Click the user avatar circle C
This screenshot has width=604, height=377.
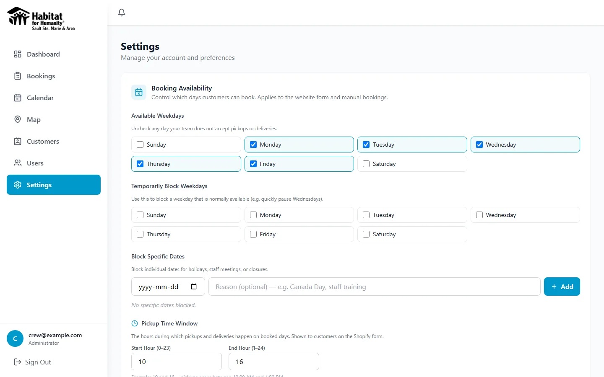click(x=15, y=338)
